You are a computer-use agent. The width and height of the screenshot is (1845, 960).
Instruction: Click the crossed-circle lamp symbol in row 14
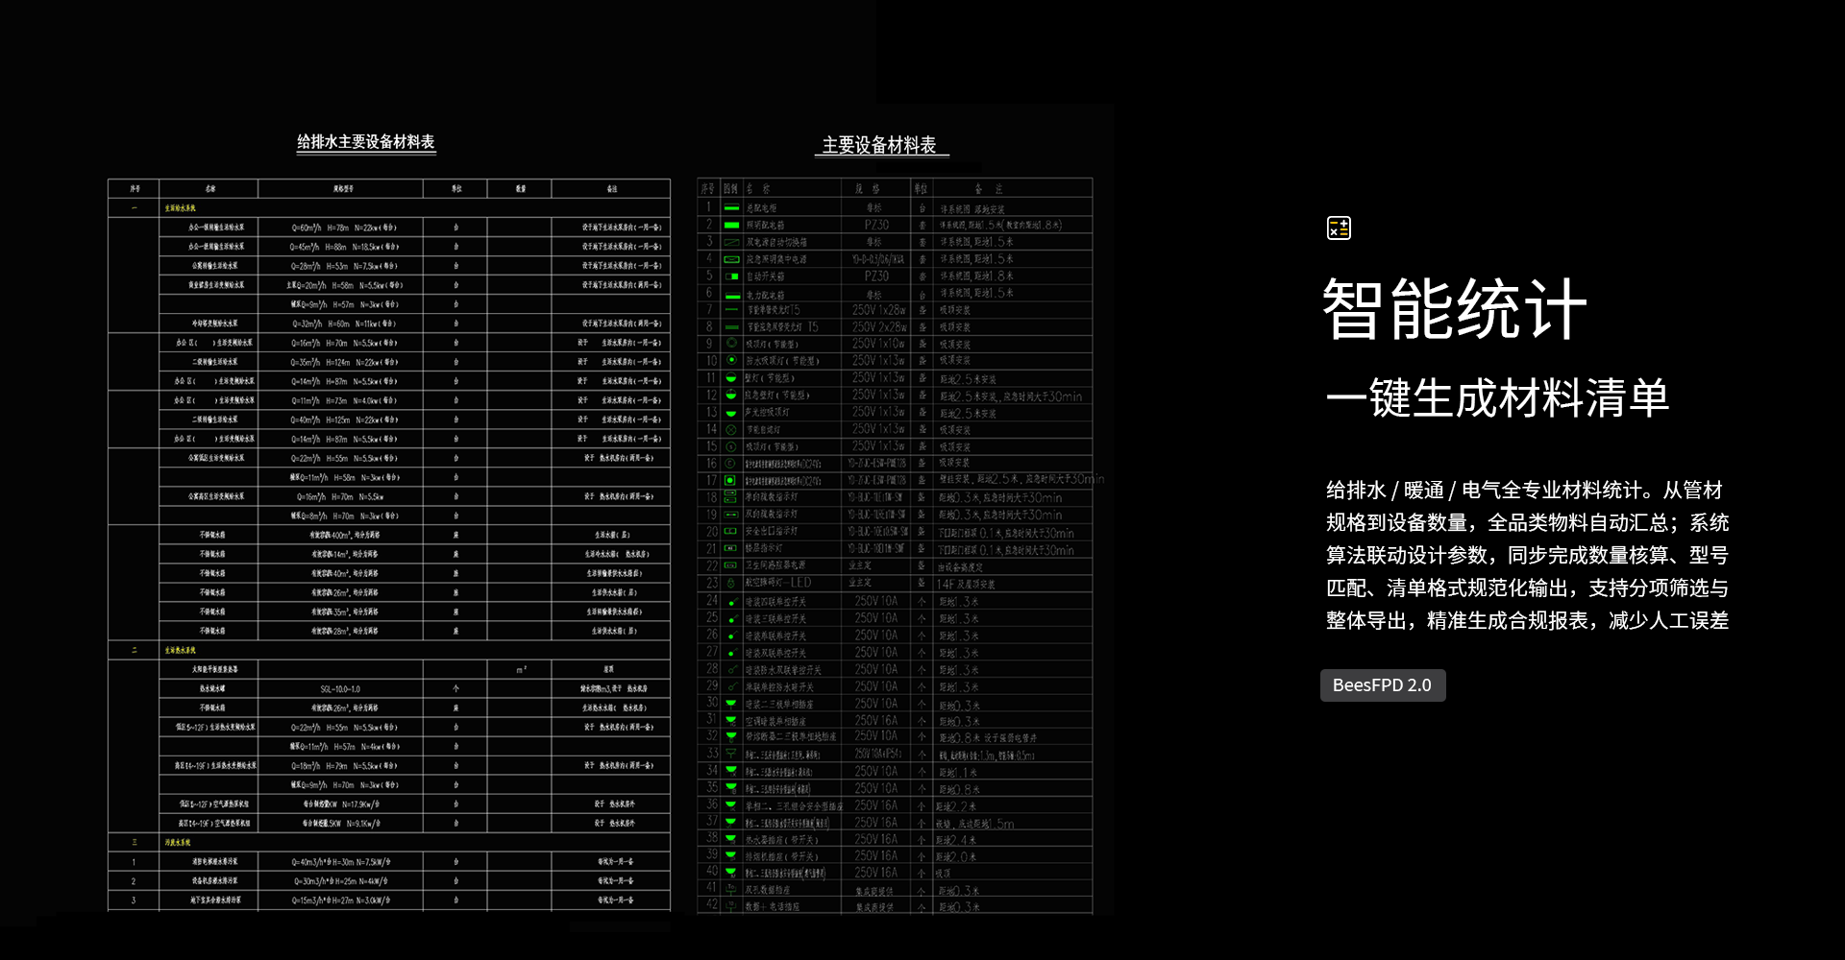tap(731, 430)
